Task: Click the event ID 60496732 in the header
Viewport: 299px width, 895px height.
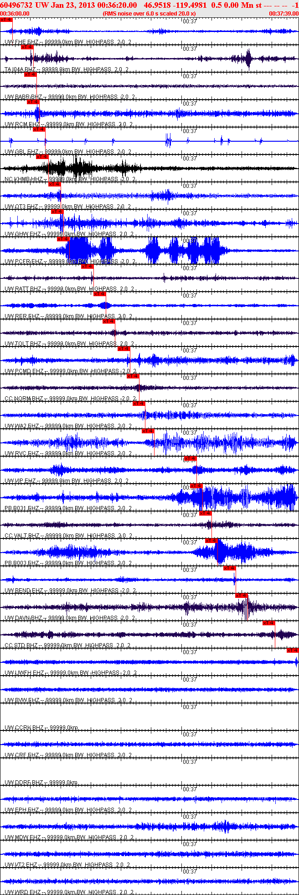Action: (16, 5)
